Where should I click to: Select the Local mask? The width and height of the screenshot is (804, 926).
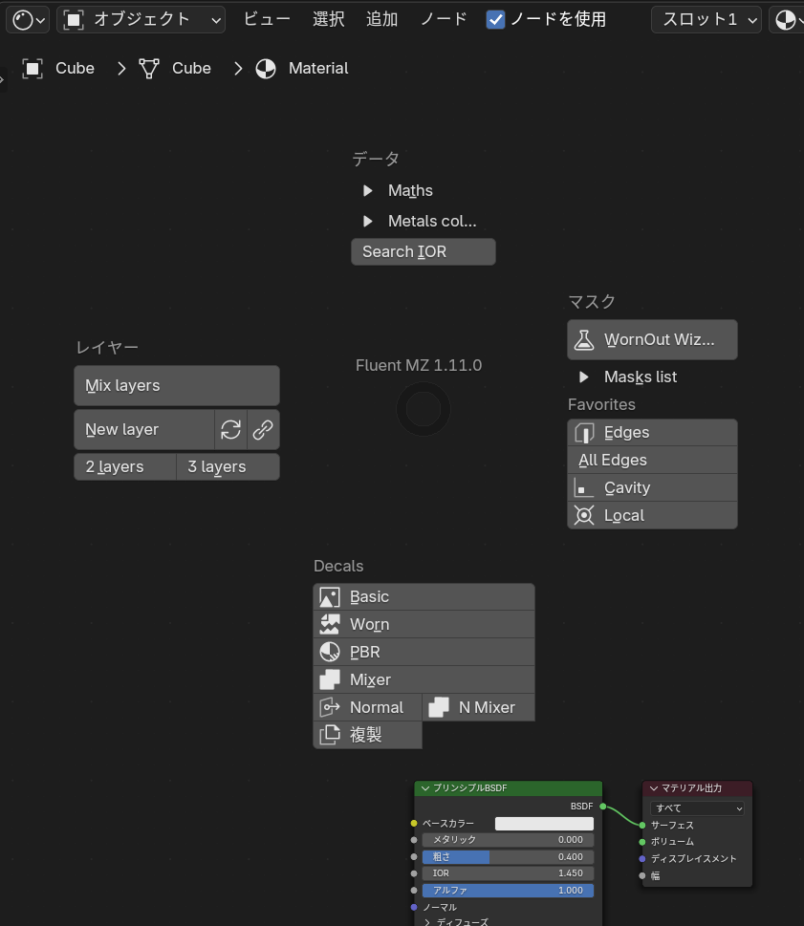[x=652, y=516]
